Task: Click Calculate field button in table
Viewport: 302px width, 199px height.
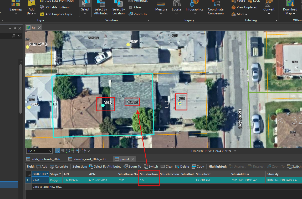Action: tap(59, 167)
